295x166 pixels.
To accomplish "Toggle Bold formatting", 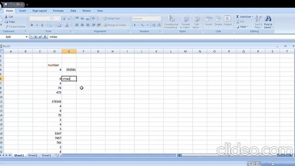I will 32,25.
